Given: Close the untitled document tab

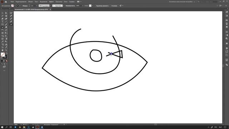Looking at the screenshot, I should (50, 9).
